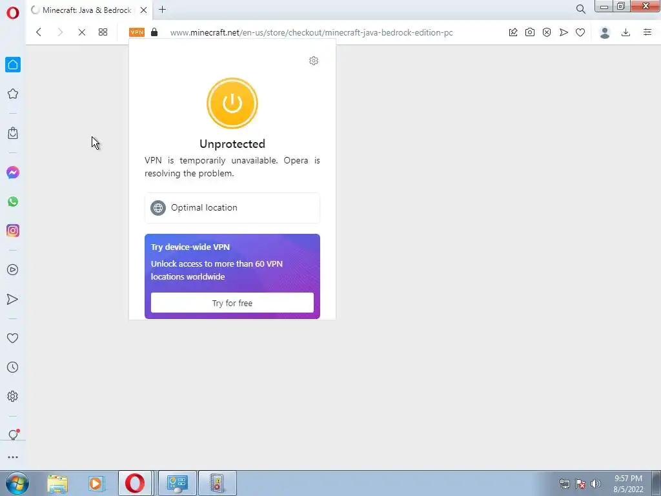Open the user profile icon
661x496 pixels.
[x=605, y=32]
